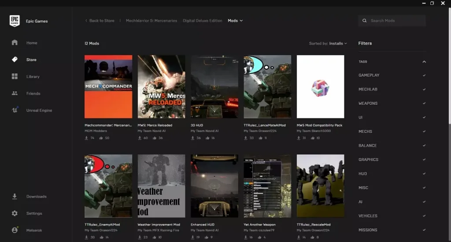Open Friends from the sidebar
Viewport: 451px width, 242px height.
coord(33,93)
